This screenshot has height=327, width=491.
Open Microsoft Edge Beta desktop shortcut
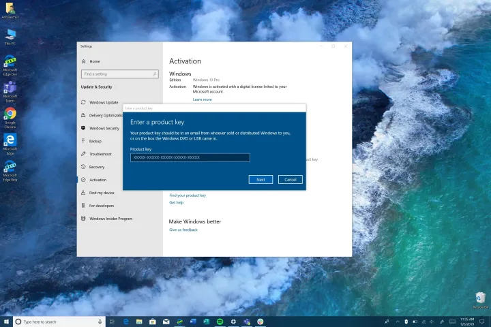pyautogui.click(x=10, y=171)
